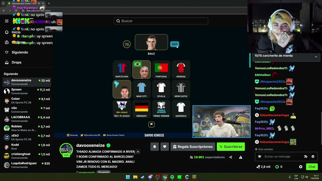The width and height of the screenshot is (322, 181).
Task: Open channel points 2,8 mil
Action: coord(263,167)
